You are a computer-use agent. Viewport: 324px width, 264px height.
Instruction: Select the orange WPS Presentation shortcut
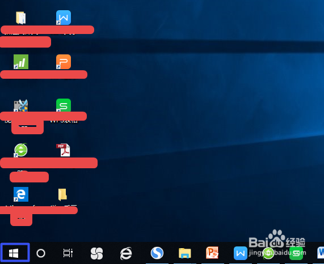pyautogui.click(x=64, y=62)
